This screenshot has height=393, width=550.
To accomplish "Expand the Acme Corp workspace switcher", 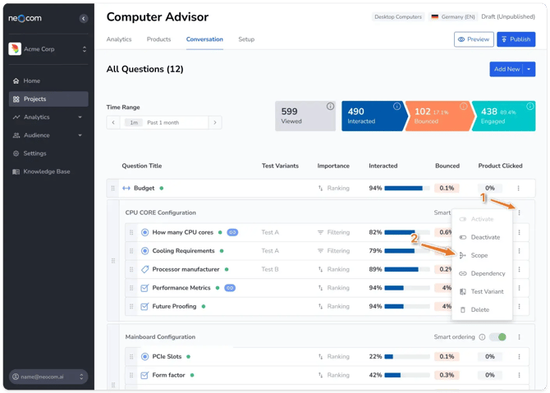I will [x=84, y=49].
